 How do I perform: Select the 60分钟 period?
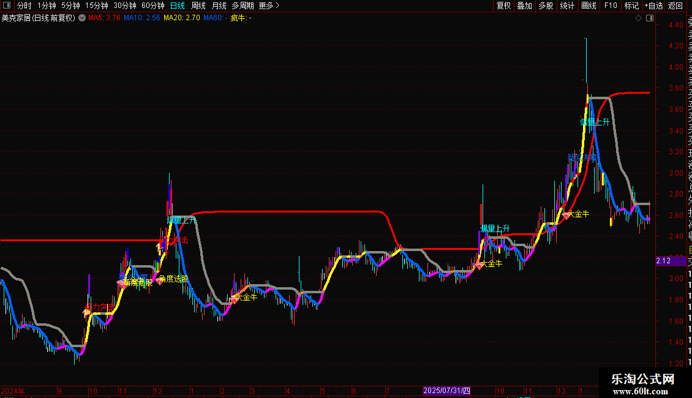pos(153,6)
